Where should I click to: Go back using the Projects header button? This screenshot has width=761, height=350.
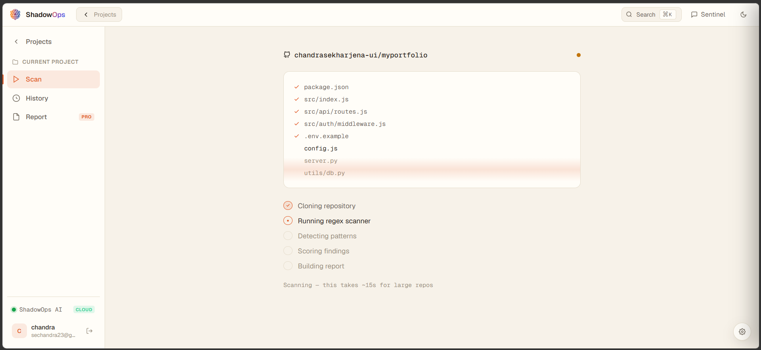tap(99, 15)
